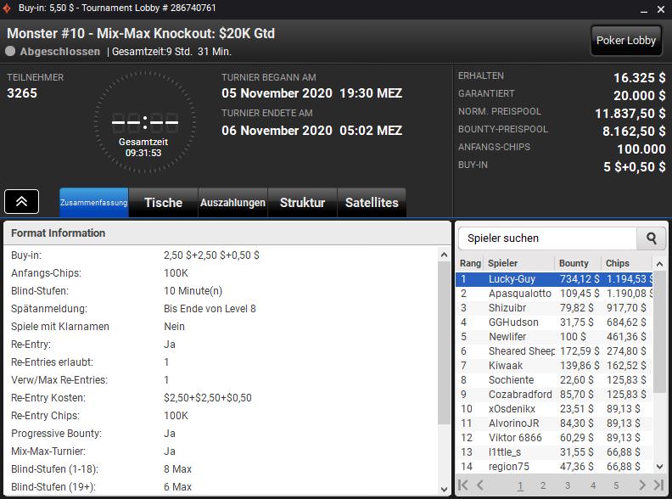
Task: Close the tournament lobby window
Action: (659, 8)
